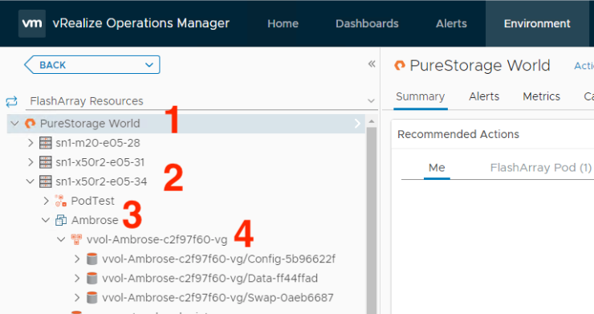Viewport: 594px width, 314px height.
Task: Click the PureStorage World tree icon
Action: click(30, 124)
